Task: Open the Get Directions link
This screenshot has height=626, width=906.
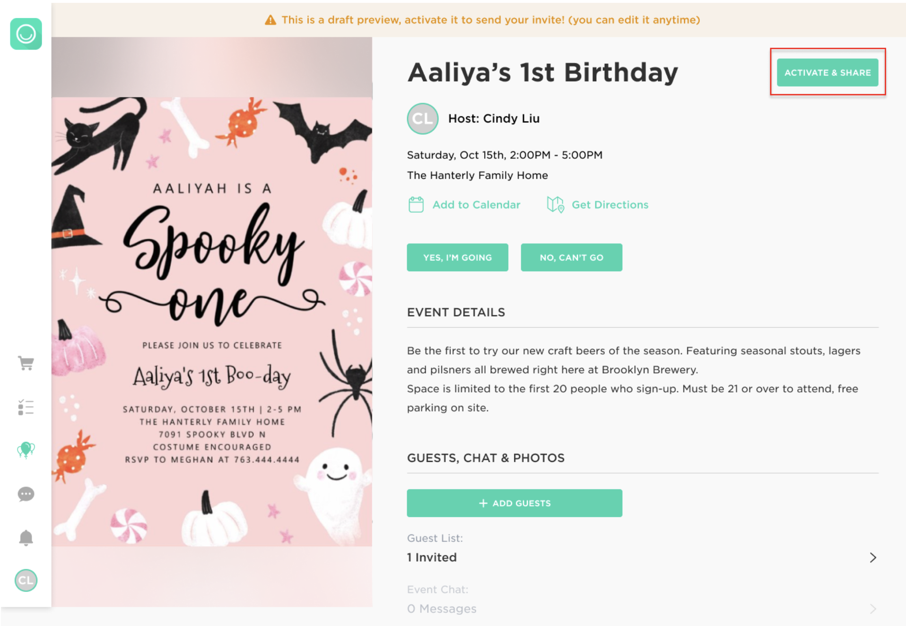Action: point(610,205)
